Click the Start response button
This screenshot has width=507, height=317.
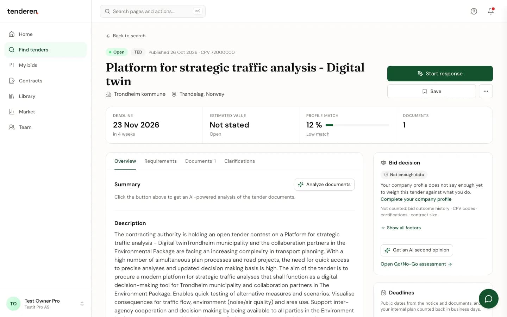tap(440, 74)
